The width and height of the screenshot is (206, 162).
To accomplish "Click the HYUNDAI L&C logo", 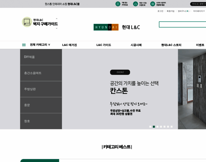I will click(117, 27).
